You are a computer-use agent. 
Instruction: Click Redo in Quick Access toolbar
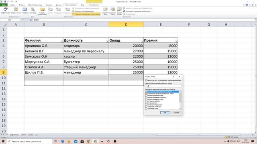click(12, 2)
